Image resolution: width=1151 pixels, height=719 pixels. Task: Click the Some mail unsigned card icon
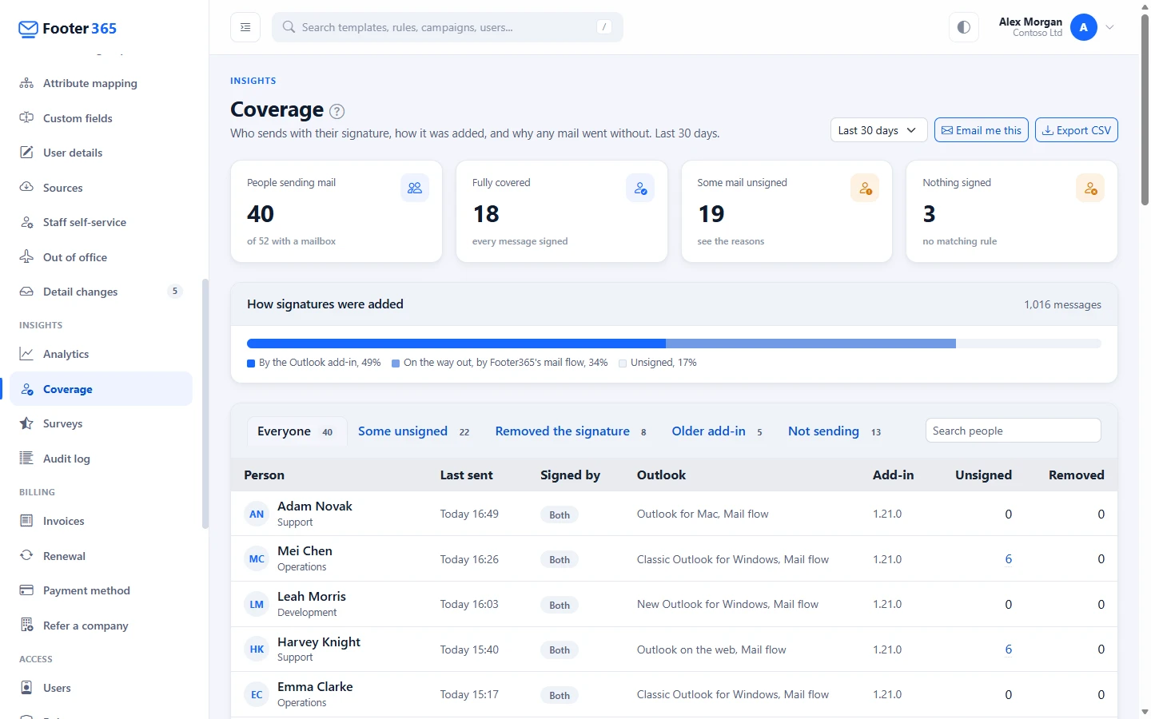[x=865, y=189]
